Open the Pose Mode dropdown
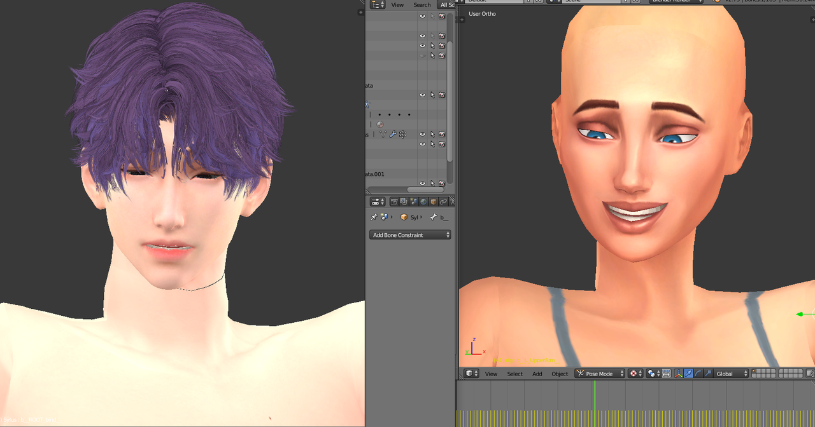Viewport: 815px width, 427px height. pos(600,374)
